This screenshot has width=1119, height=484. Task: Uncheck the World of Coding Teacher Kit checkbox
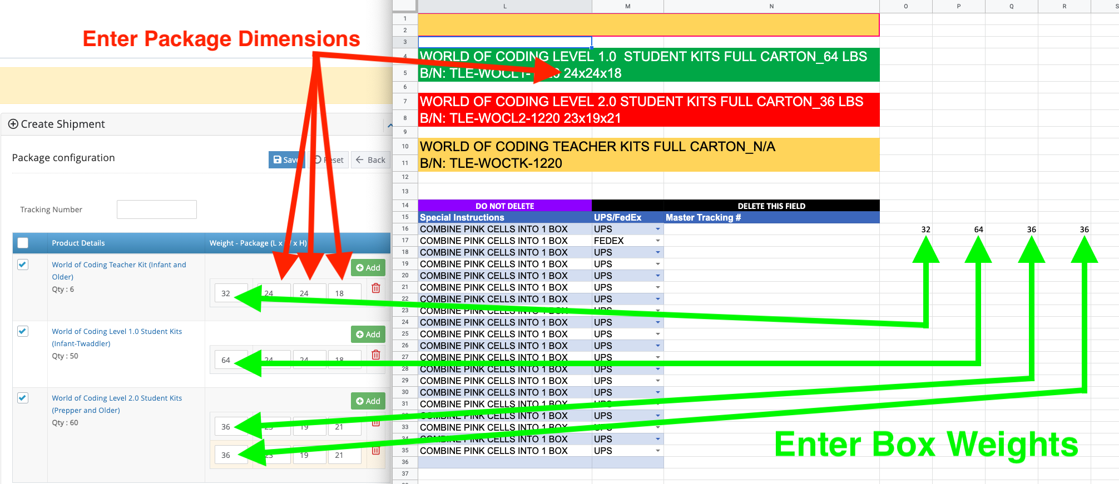pos(23,265)
